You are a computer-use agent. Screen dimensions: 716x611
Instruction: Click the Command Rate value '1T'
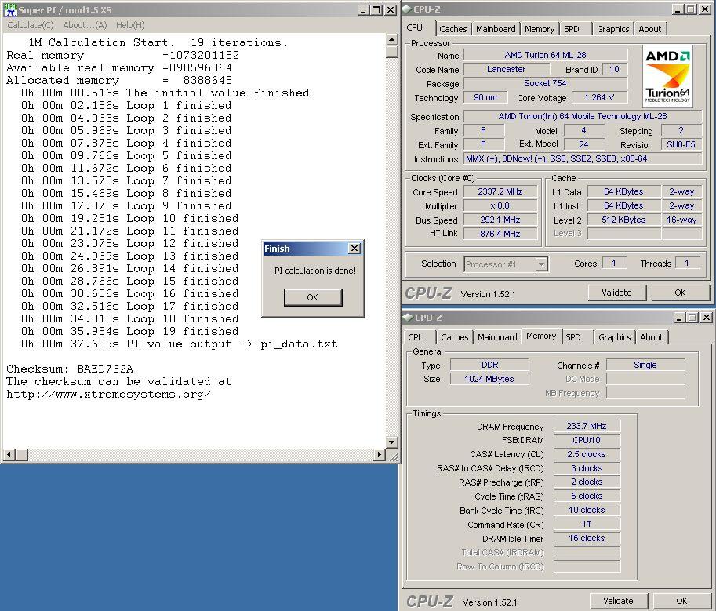click(587, 524)
